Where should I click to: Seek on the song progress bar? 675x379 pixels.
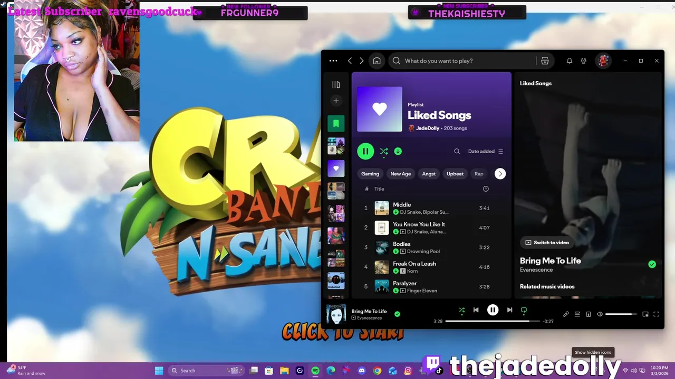point(493,321)
